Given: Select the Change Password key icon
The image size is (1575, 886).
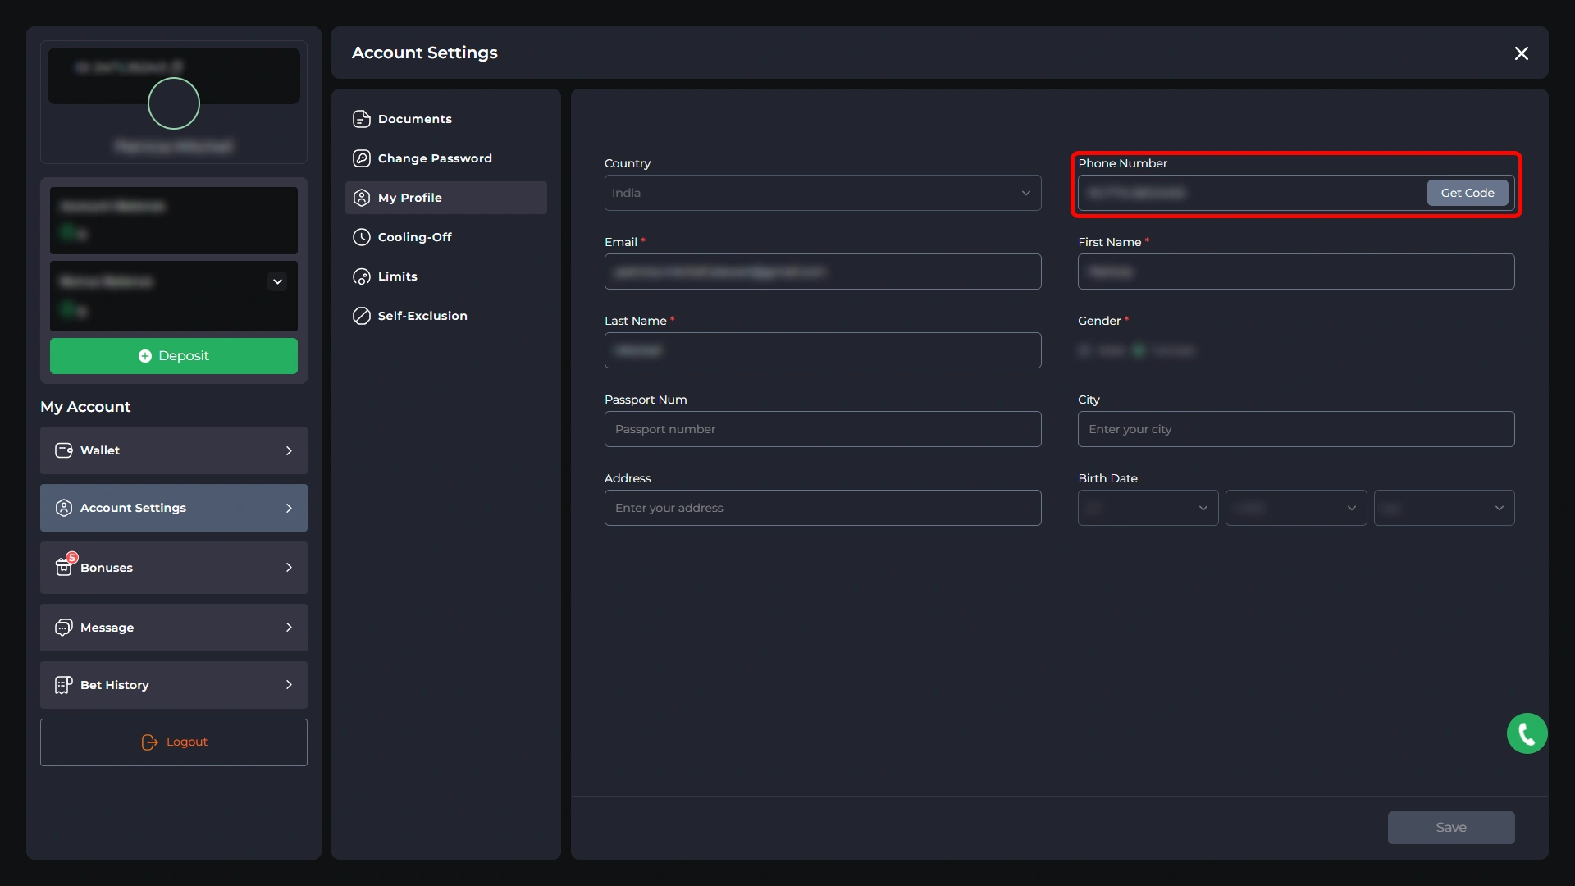Looking at the screenshot, I should click(362, 158).
